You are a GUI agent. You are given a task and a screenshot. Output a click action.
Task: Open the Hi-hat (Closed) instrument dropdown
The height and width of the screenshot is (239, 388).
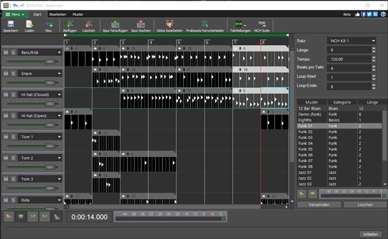(59, 94)
